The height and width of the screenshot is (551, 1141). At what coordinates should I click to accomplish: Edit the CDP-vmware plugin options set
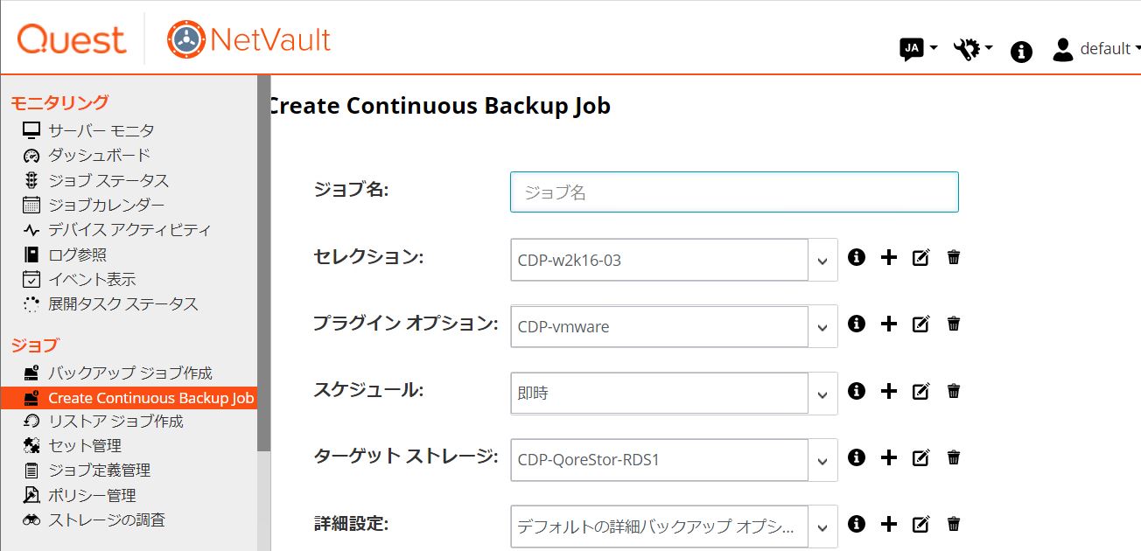click(920, 324)
